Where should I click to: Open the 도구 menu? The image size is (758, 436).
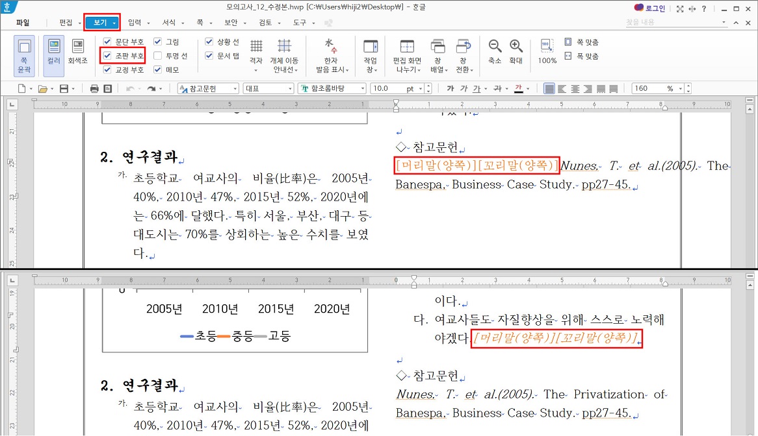point(299,23)
